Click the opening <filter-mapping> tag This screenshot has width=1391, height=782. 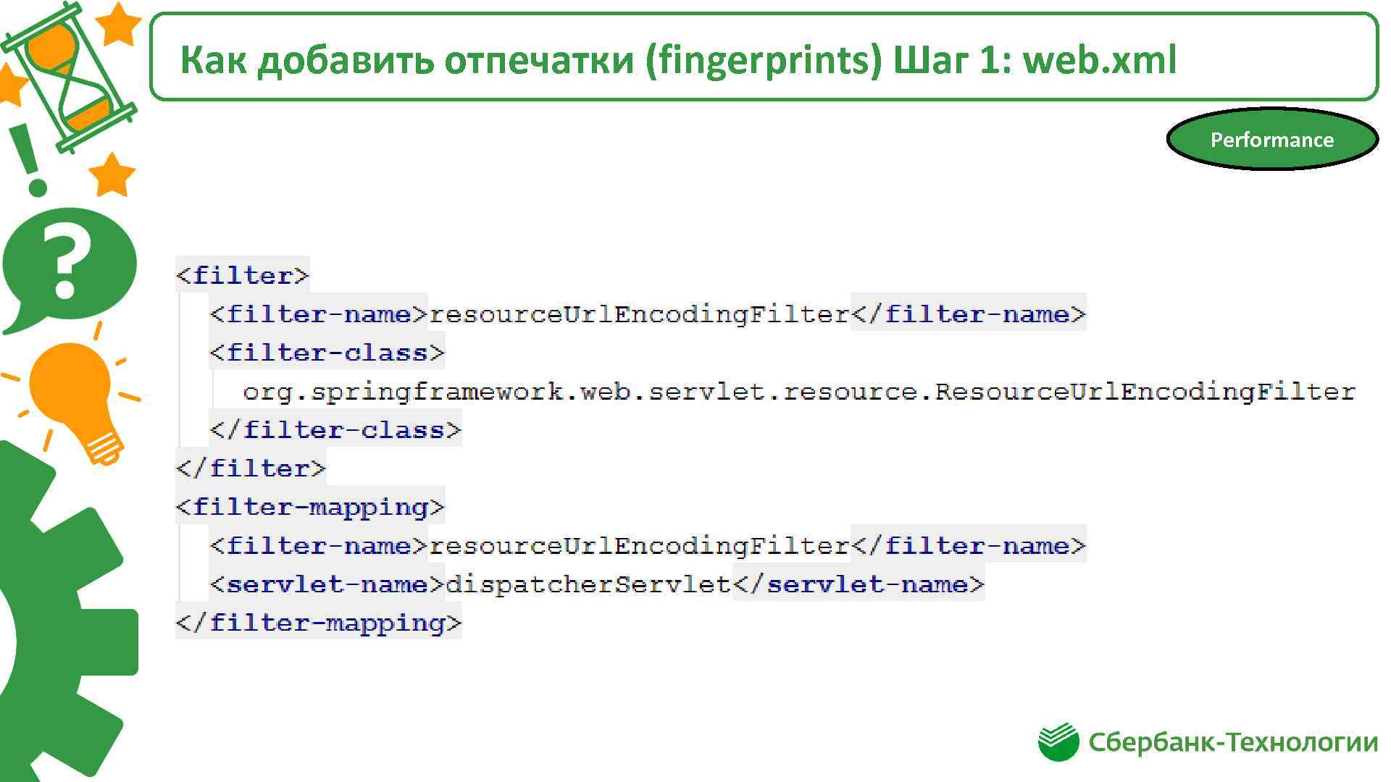point(310,507)
